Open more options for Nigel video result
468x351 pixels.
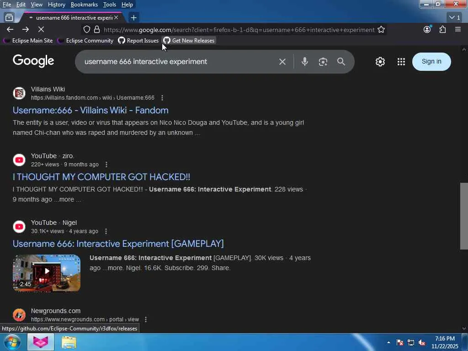[x=106, y=231]
